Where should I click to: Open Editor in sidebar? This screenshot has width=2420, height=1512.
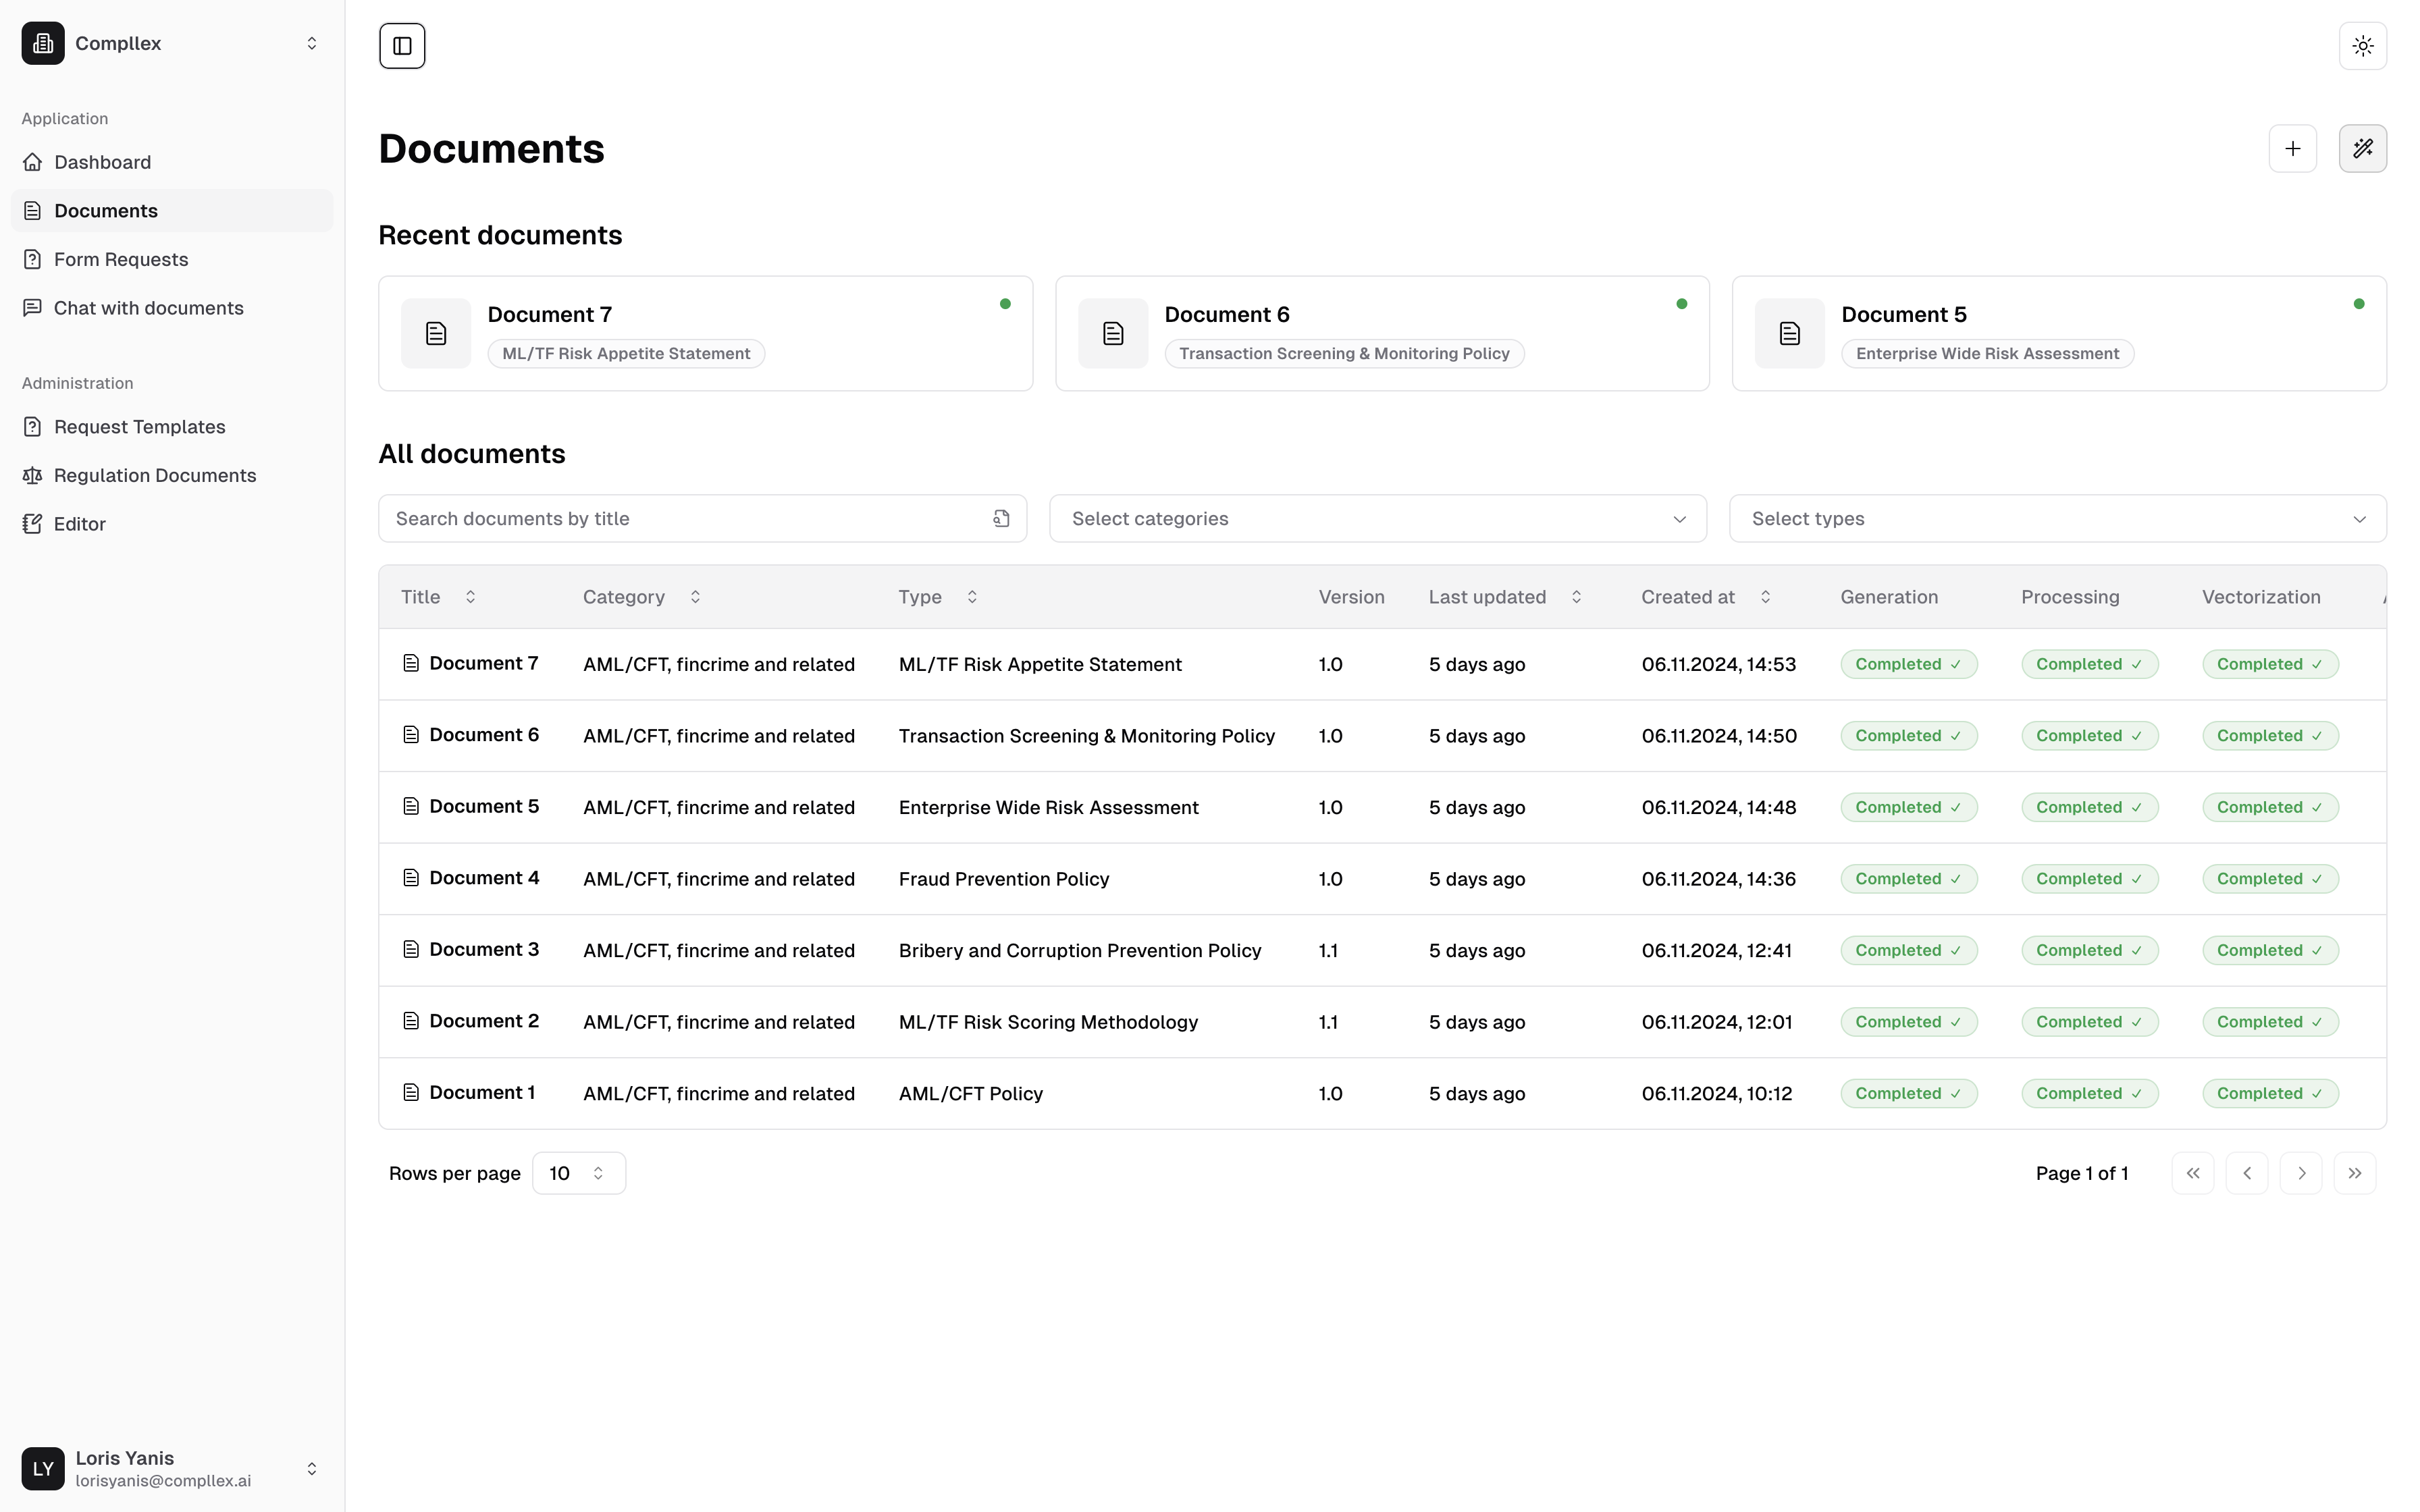[x=172, y=524]
